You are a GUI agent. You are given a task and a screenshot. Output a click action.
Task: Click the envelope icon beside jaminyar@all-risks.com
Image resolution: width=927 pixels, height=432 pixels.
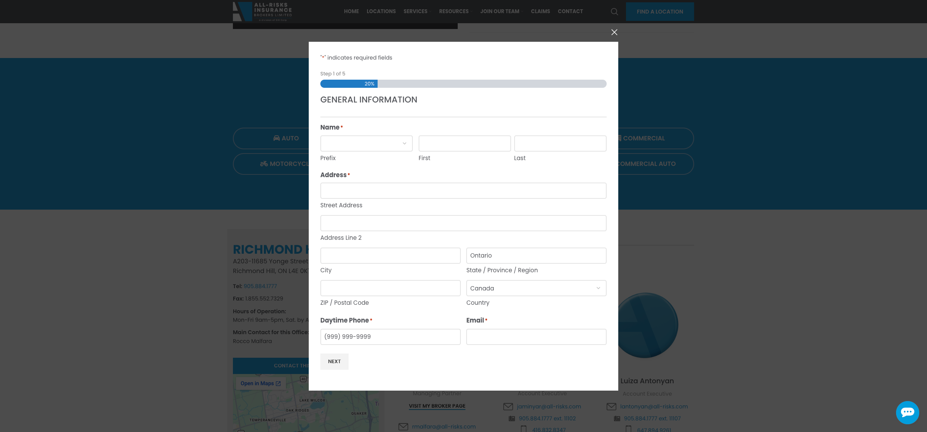pos(508,406)
